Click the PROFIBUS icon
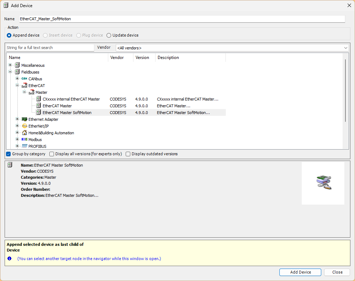Viewport: 355px width, 281px height. coord(24,146)
